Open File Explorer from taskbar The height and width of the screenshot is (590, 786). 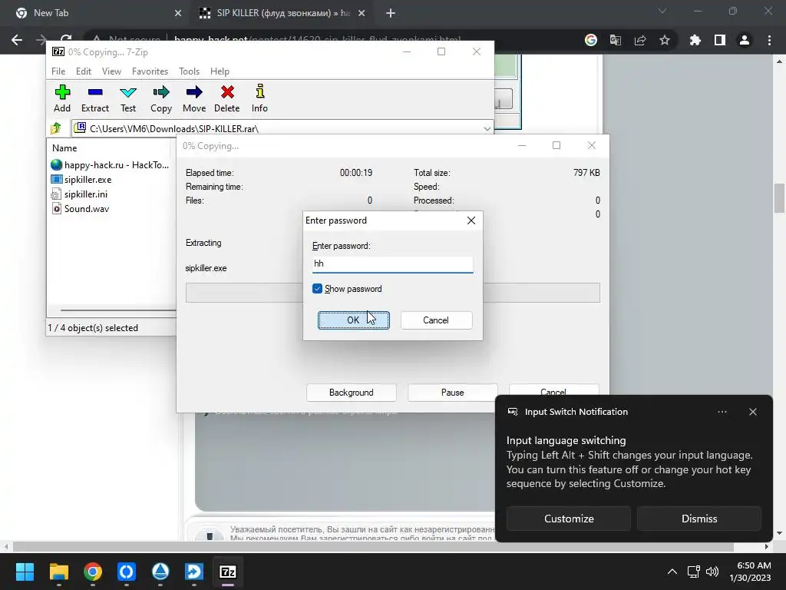(58, 572)
